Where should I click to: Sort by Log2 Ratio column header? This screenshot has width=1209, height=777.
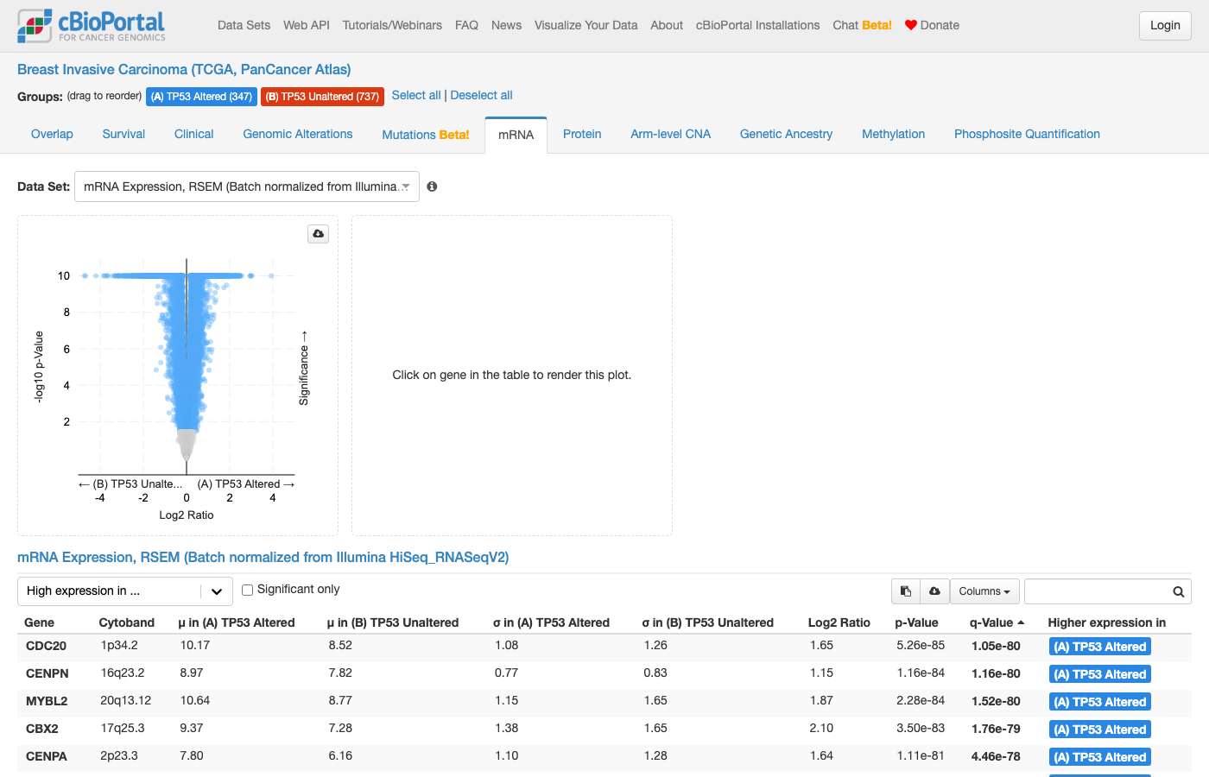tap(839, 622)
